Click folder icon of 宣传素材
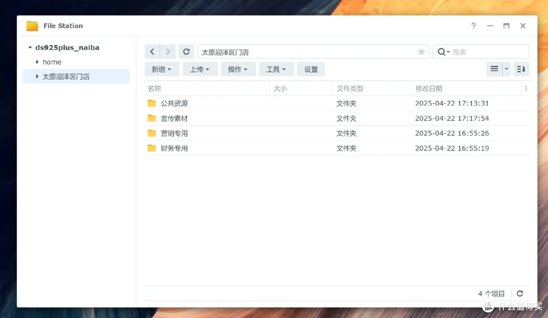Screen dimensions: 548x318 (152, 118)
